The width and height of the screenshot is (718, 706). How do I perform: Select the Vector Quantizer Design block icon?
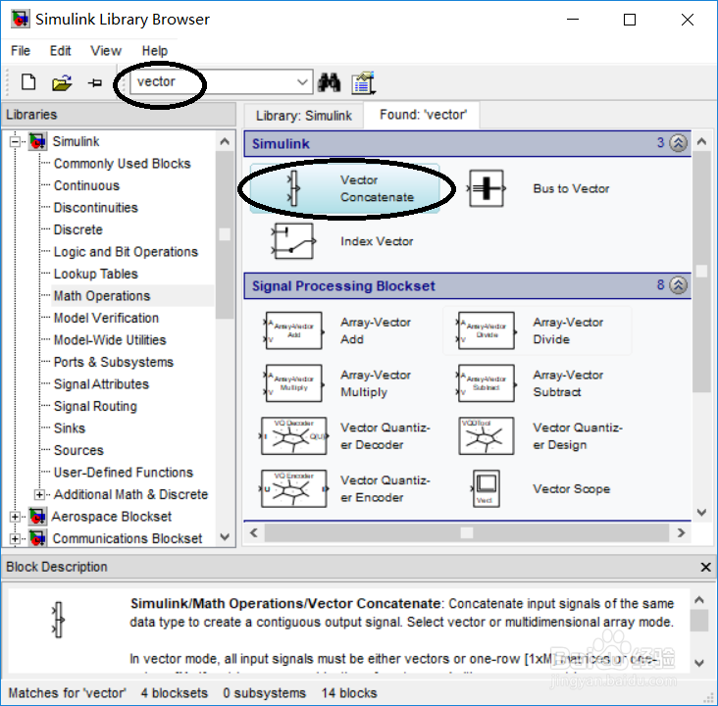[x=487, y=436]
